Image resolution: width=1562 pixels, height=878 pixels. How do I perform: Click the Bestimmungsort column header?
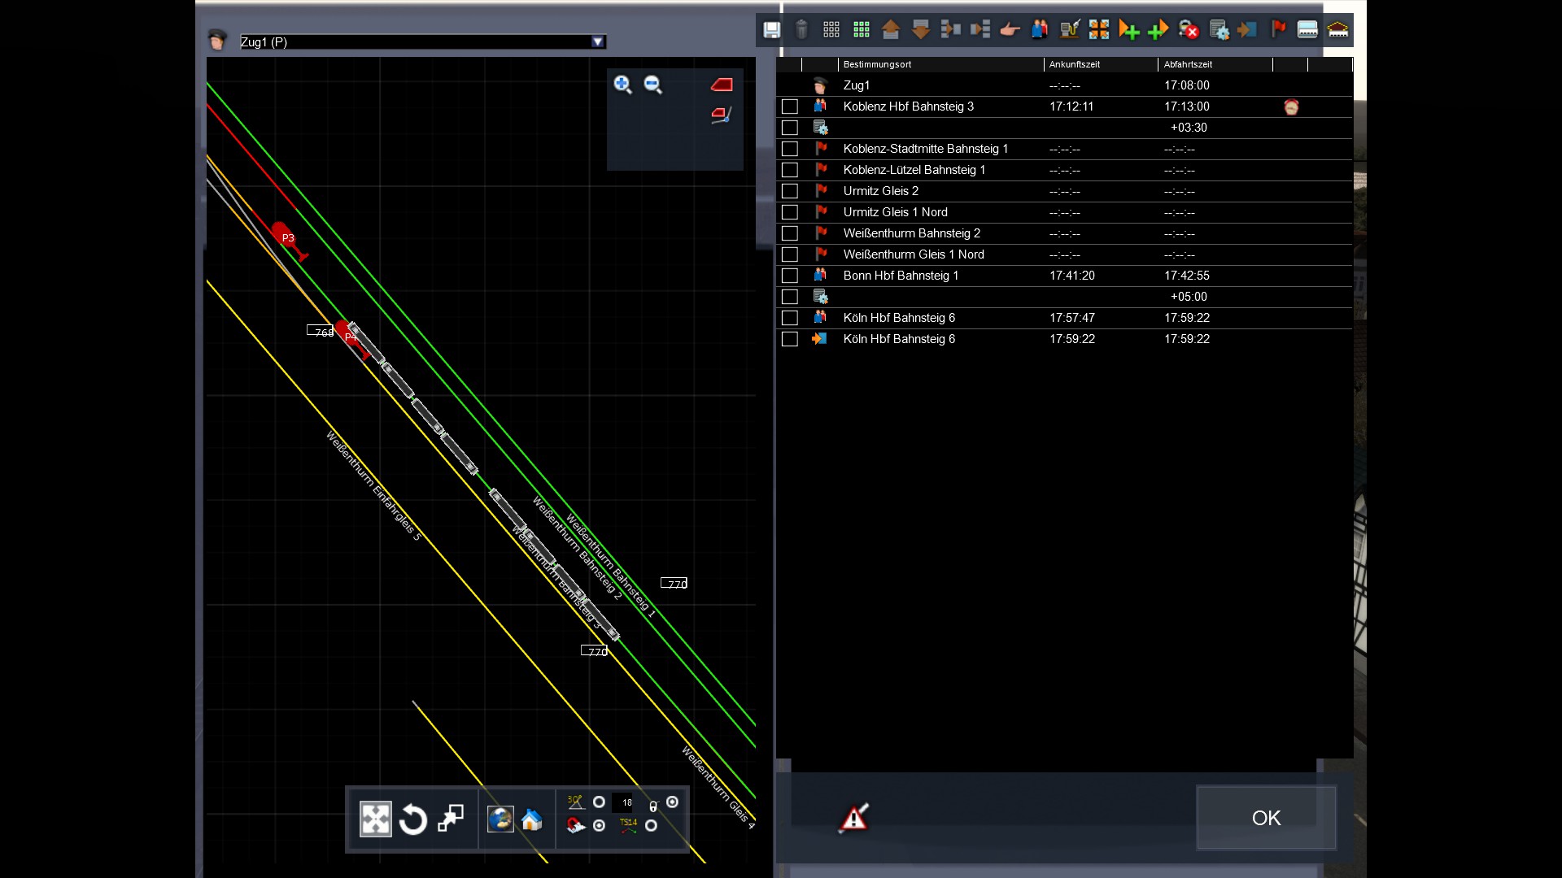tap(877, 64)
